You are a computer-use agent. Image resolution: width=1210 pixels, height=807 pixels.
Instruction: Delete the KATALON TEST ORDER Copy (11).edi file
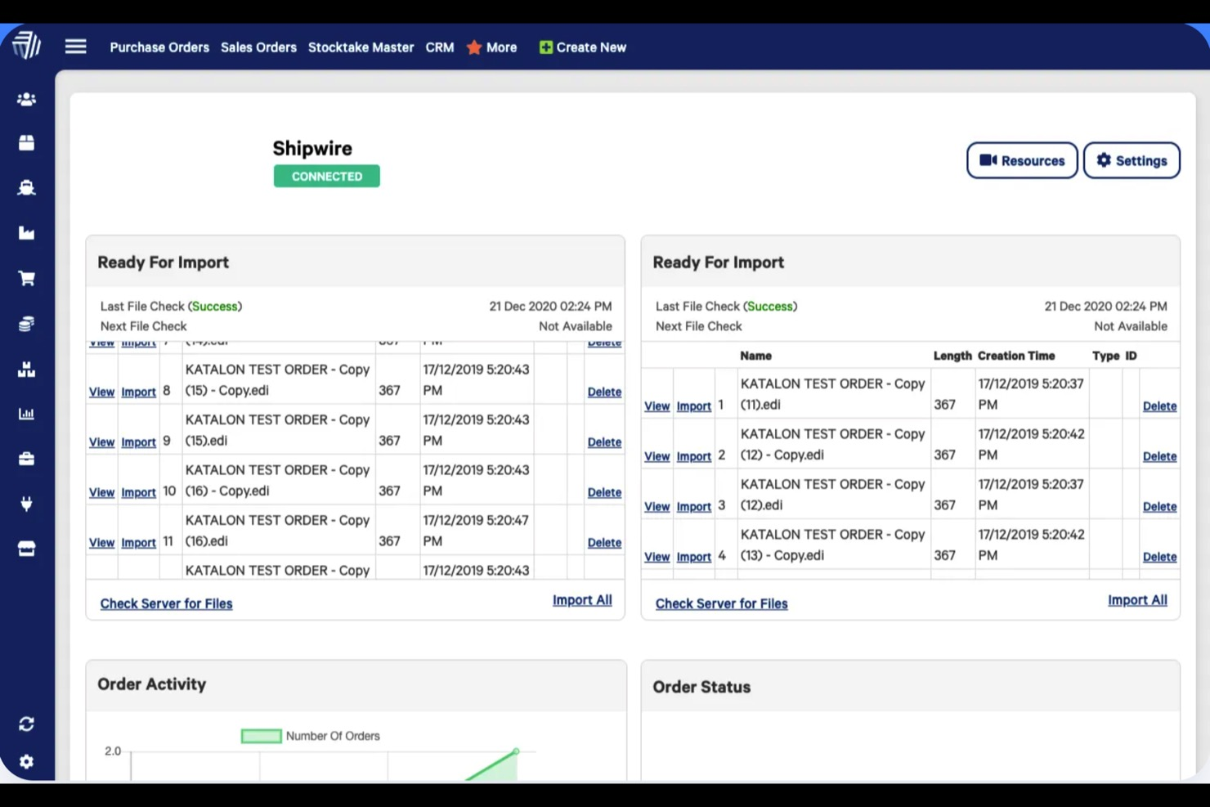pos(1159,406)
